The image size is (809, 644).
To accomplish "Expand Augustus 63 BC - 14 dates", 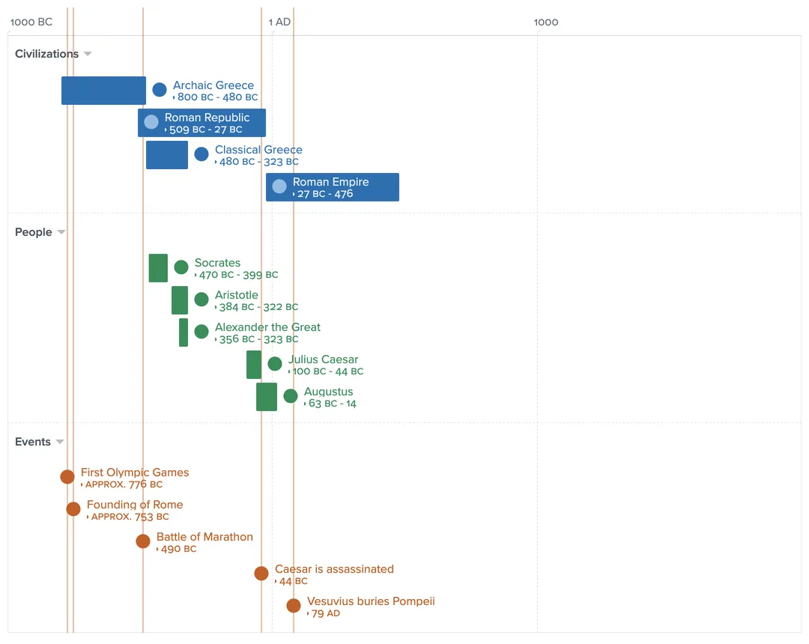I will click(330, 404).
